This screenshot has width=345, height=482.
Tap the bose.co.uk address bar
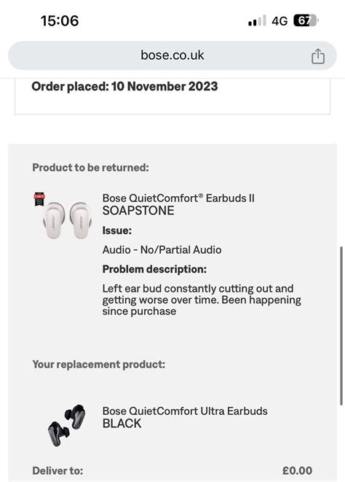[172, 55]
